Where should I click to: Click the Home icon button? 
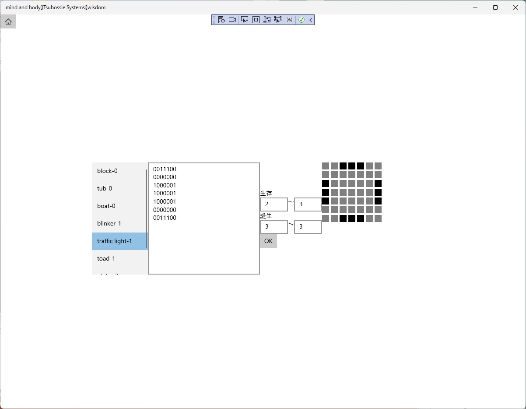(x=8, y=21)
